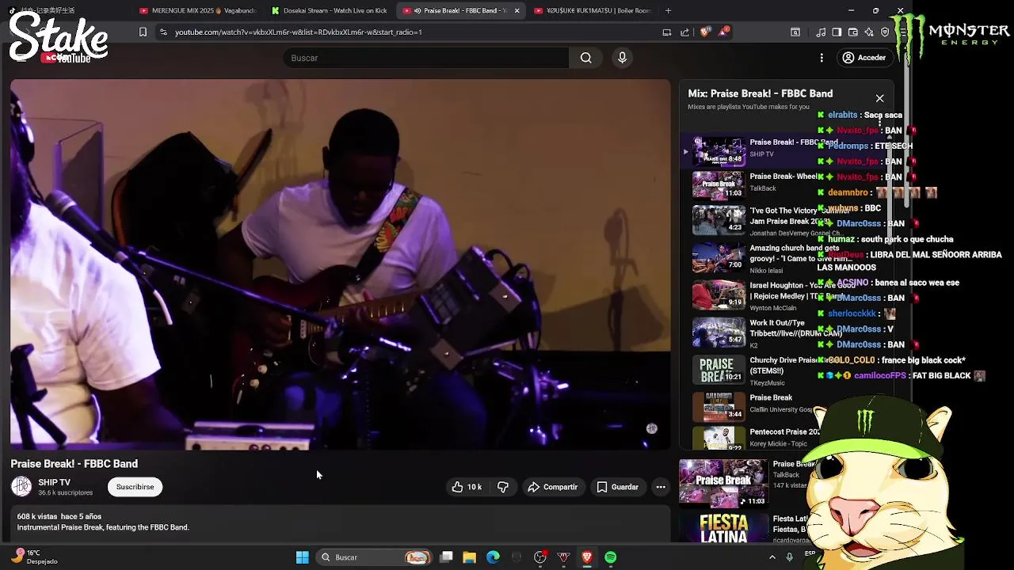Click inside the Buscar search field
Viewport: 1014px width, 570px height.
[x=426, y=58]
